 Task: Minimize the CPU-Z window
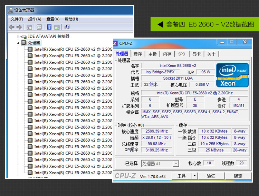click(222, 42)
